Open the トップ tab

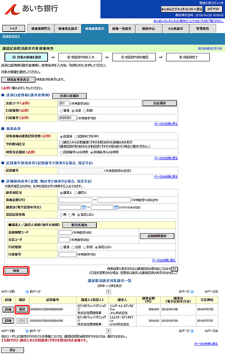coord(13,29)
